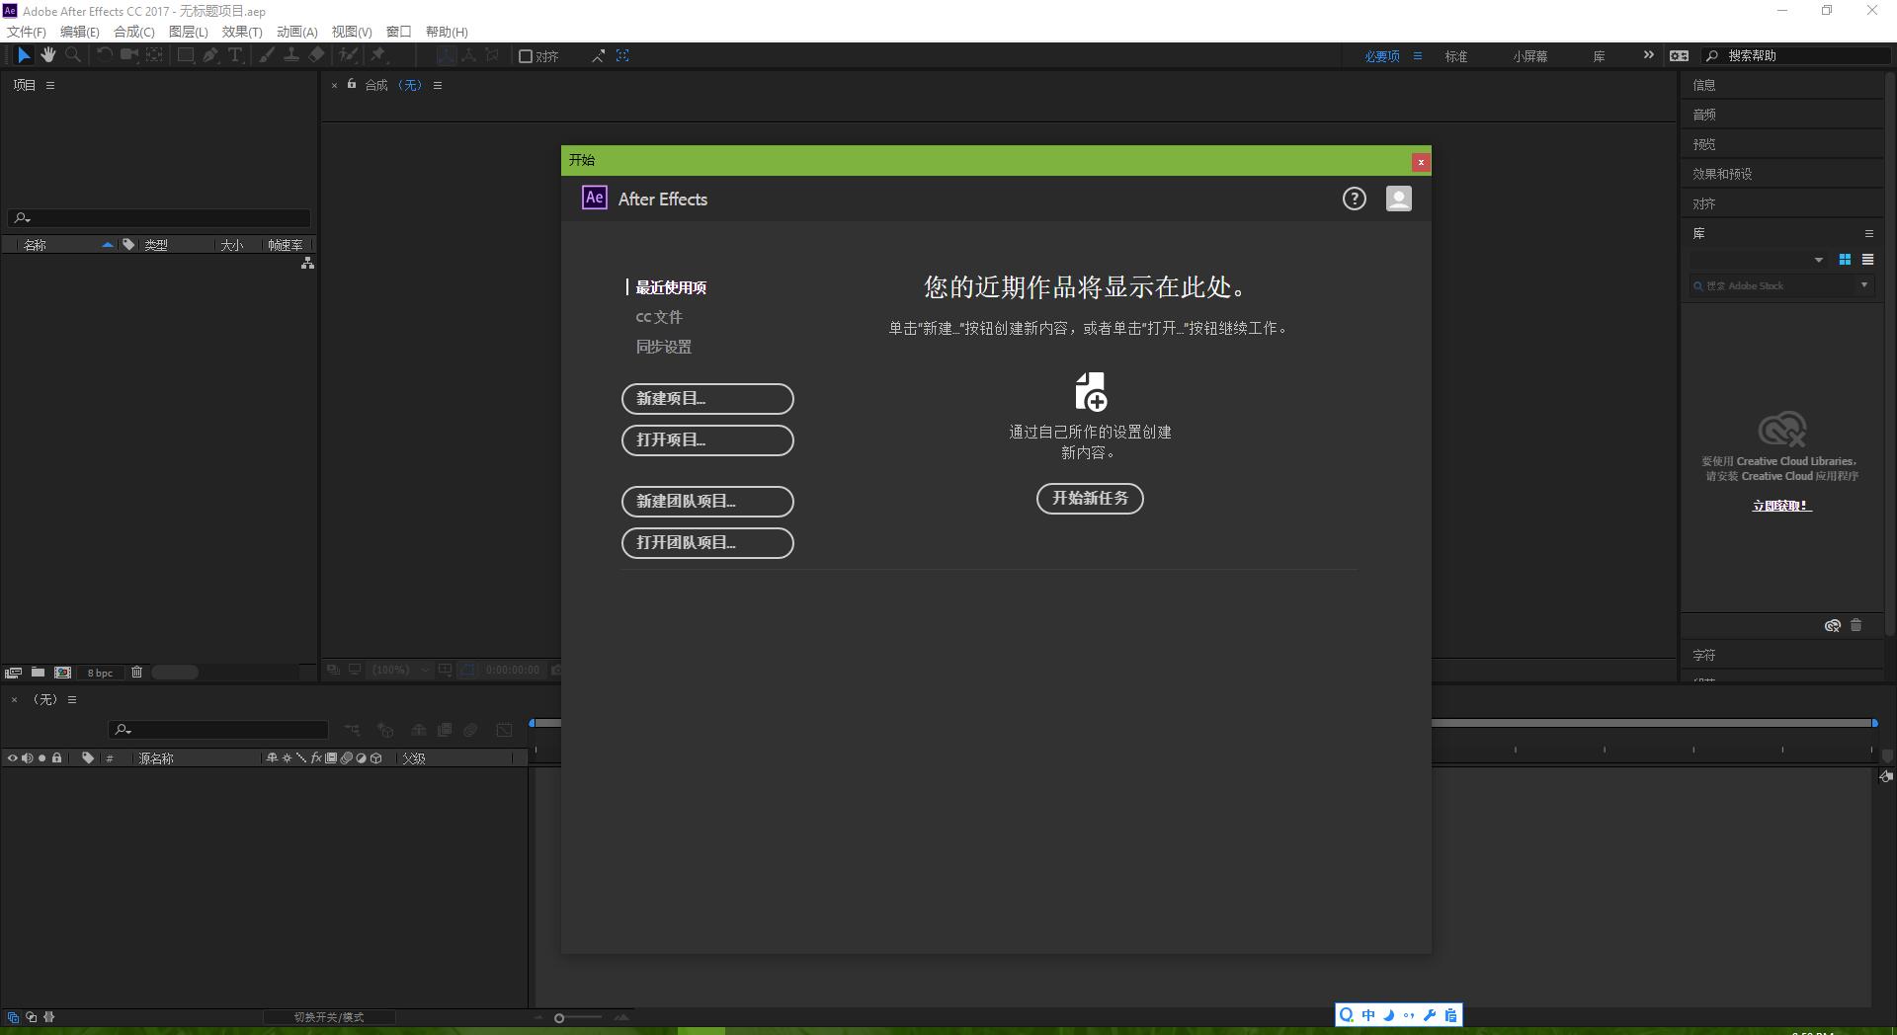The image size is (1897, 1035).
Task: Create a new folder in Project panel
Action: 38,672
